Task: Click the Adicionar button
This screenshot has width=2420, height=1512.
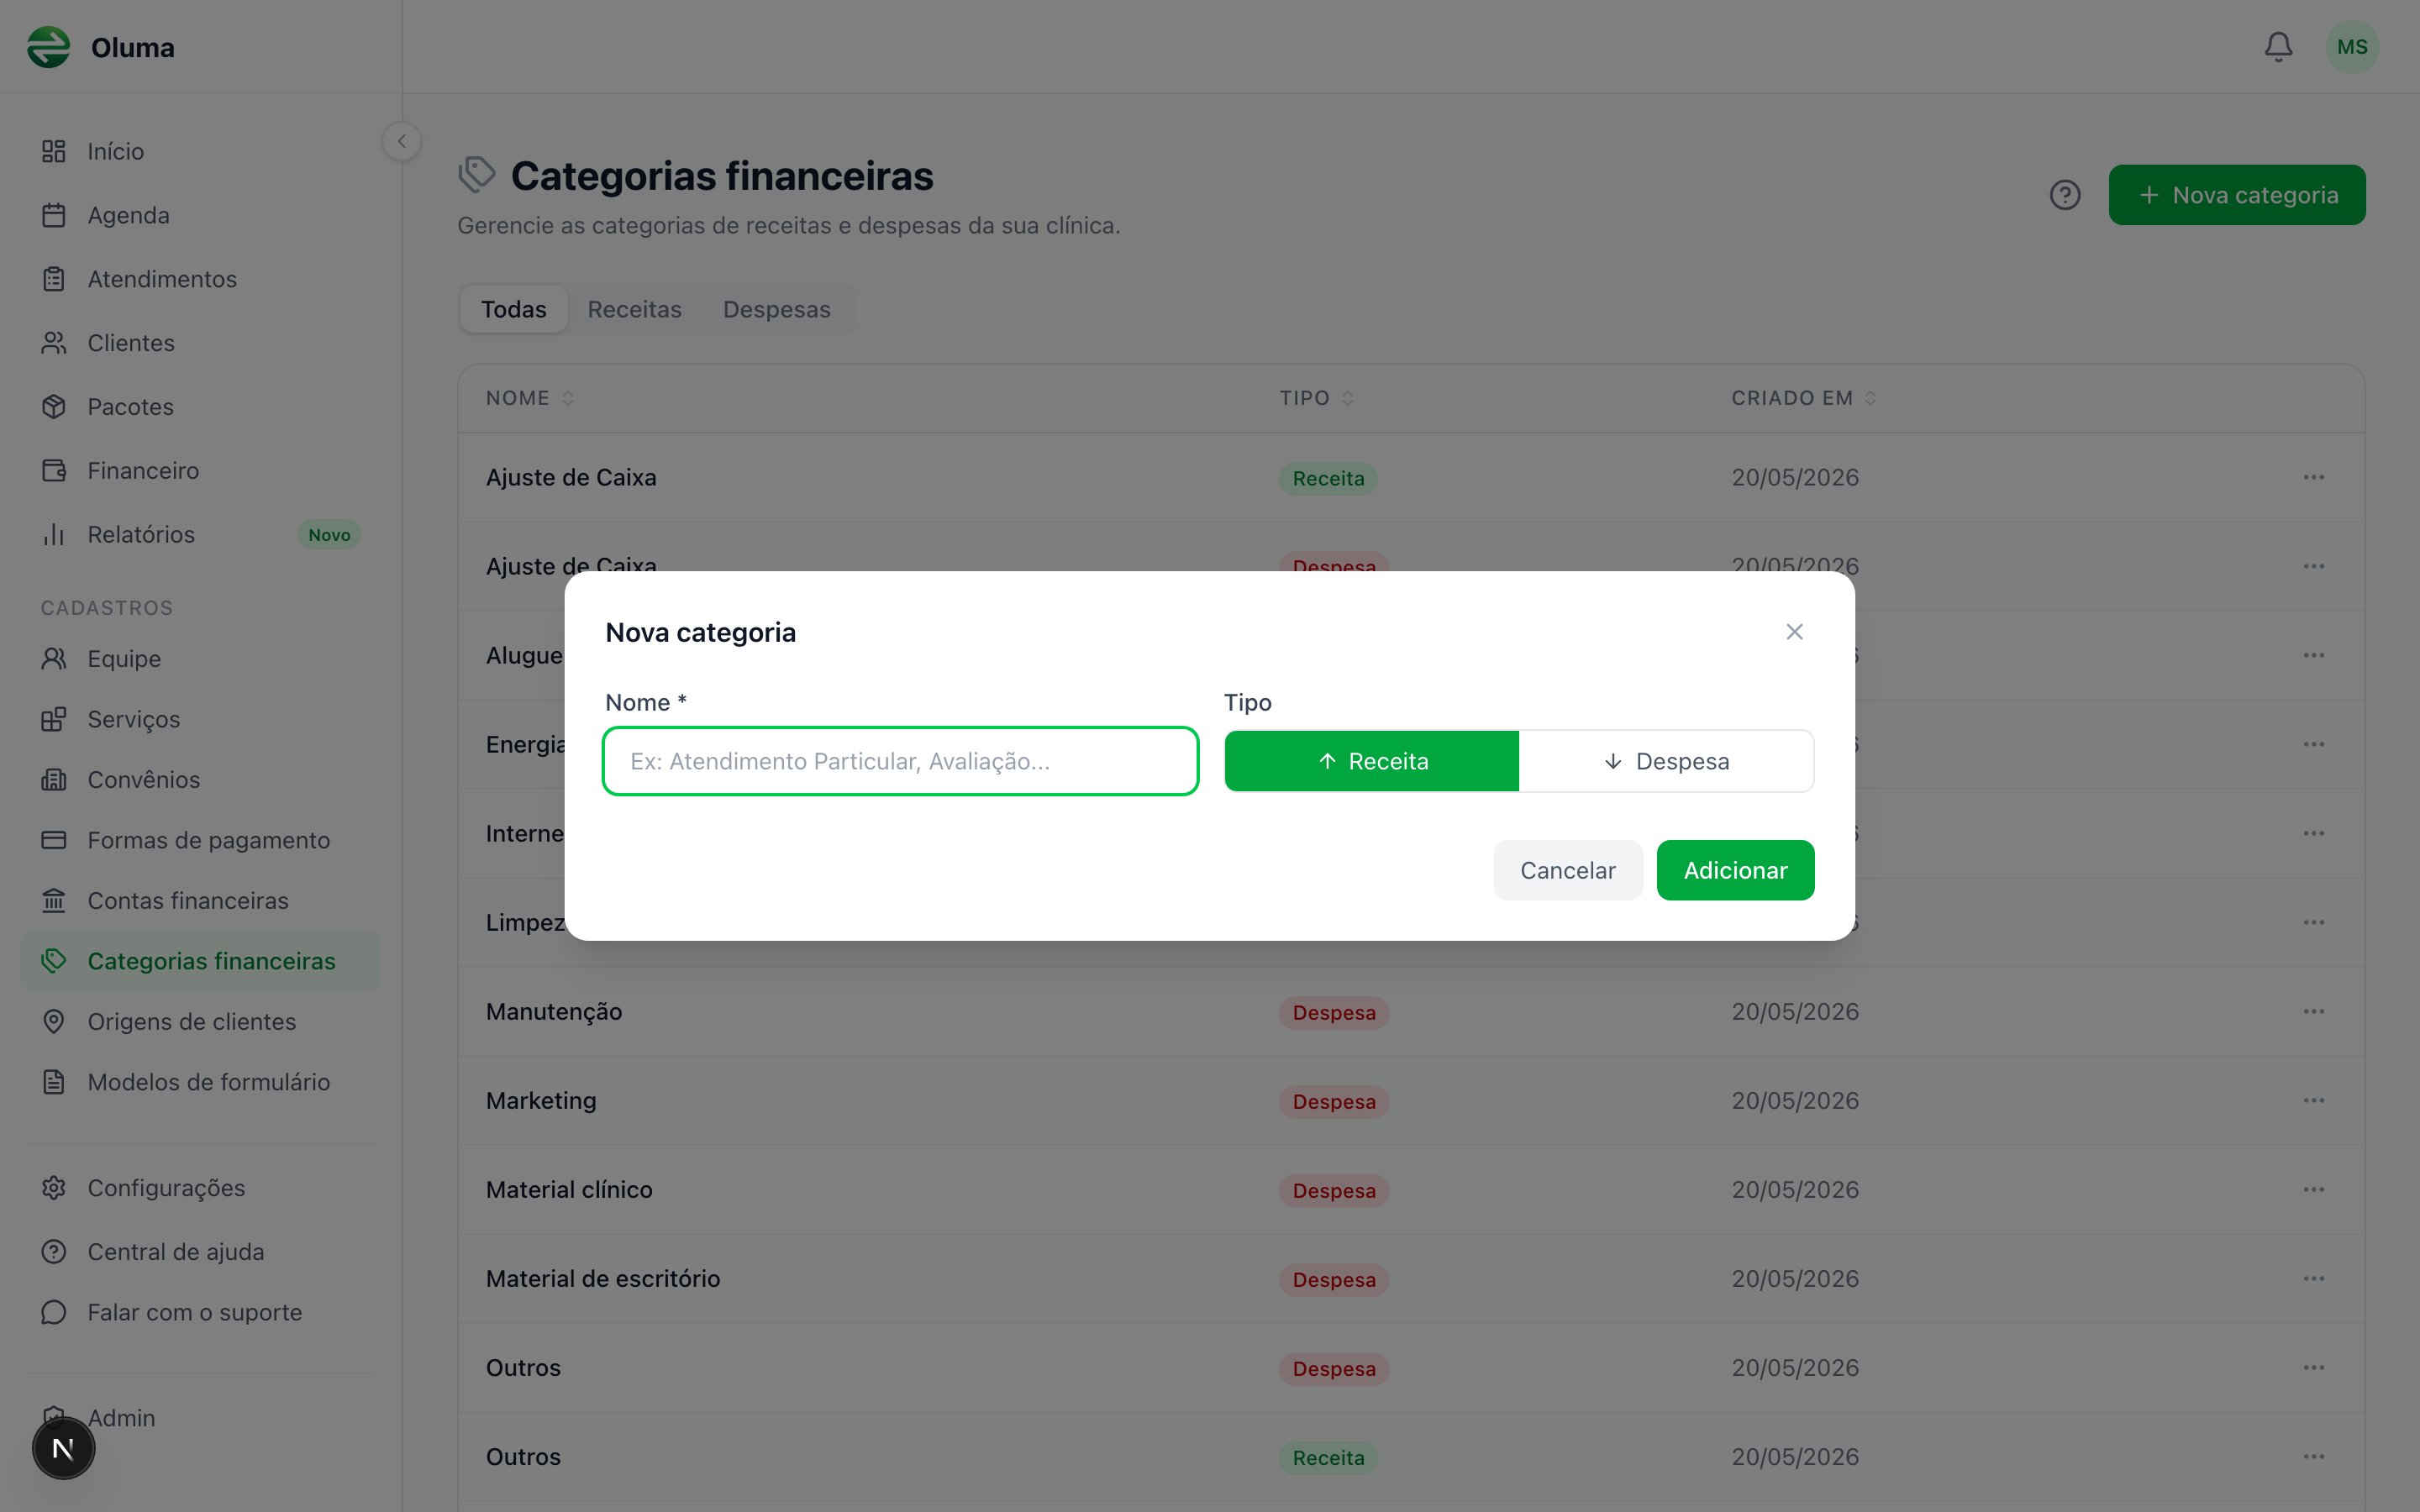Action: (1735, 870)
